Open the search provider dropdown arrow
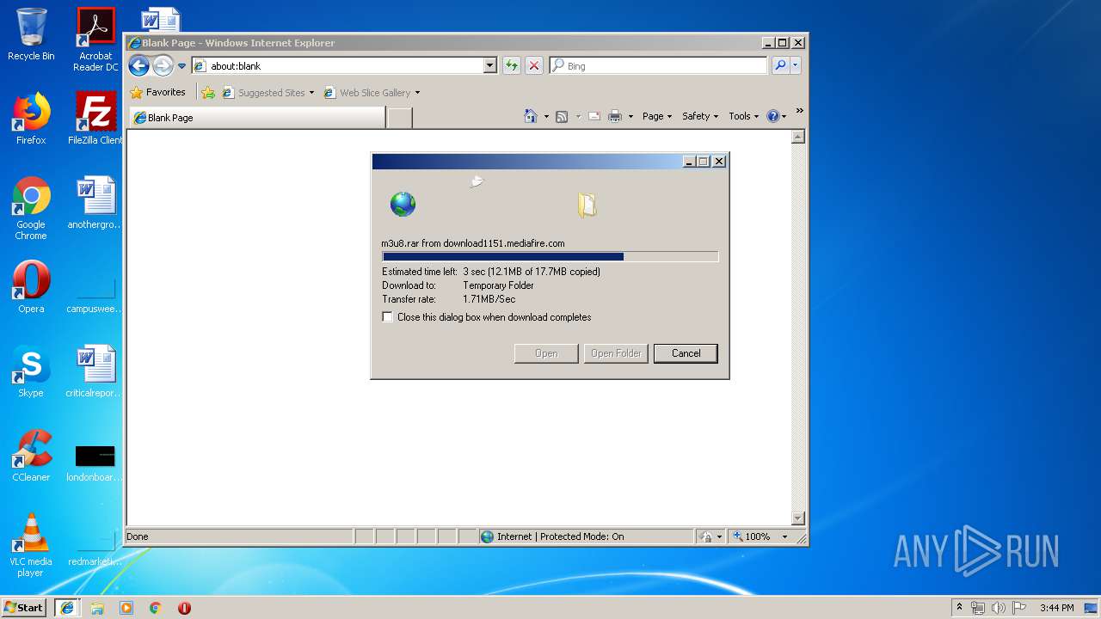The height and width of the screenshot is (619, 1101). [x=795, y=65]
